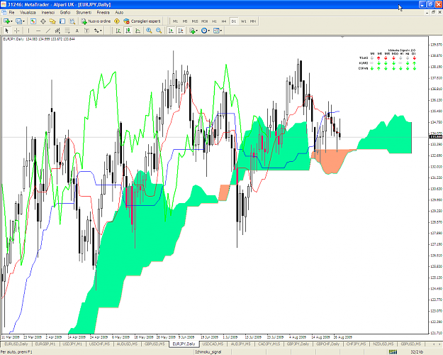Image resolution: width=443 pixels, height=355 pixels.
Task: Switch to the EURUSD,Daily chart tab
Action: pyautogui.click(x=16, y=344)
